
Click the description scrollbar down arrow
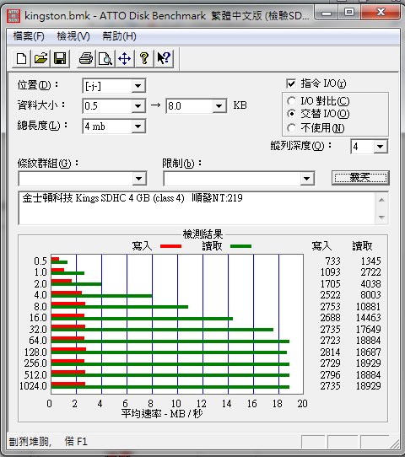381,218
